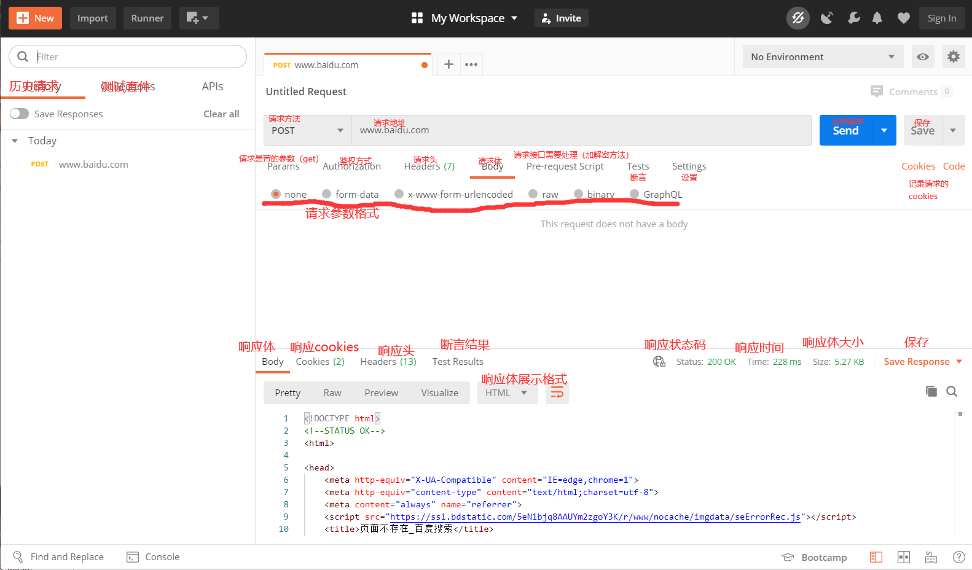Viewport: 972px width, 570px height.
Task: Open the request Settings tab
Action: click(689, 166)
